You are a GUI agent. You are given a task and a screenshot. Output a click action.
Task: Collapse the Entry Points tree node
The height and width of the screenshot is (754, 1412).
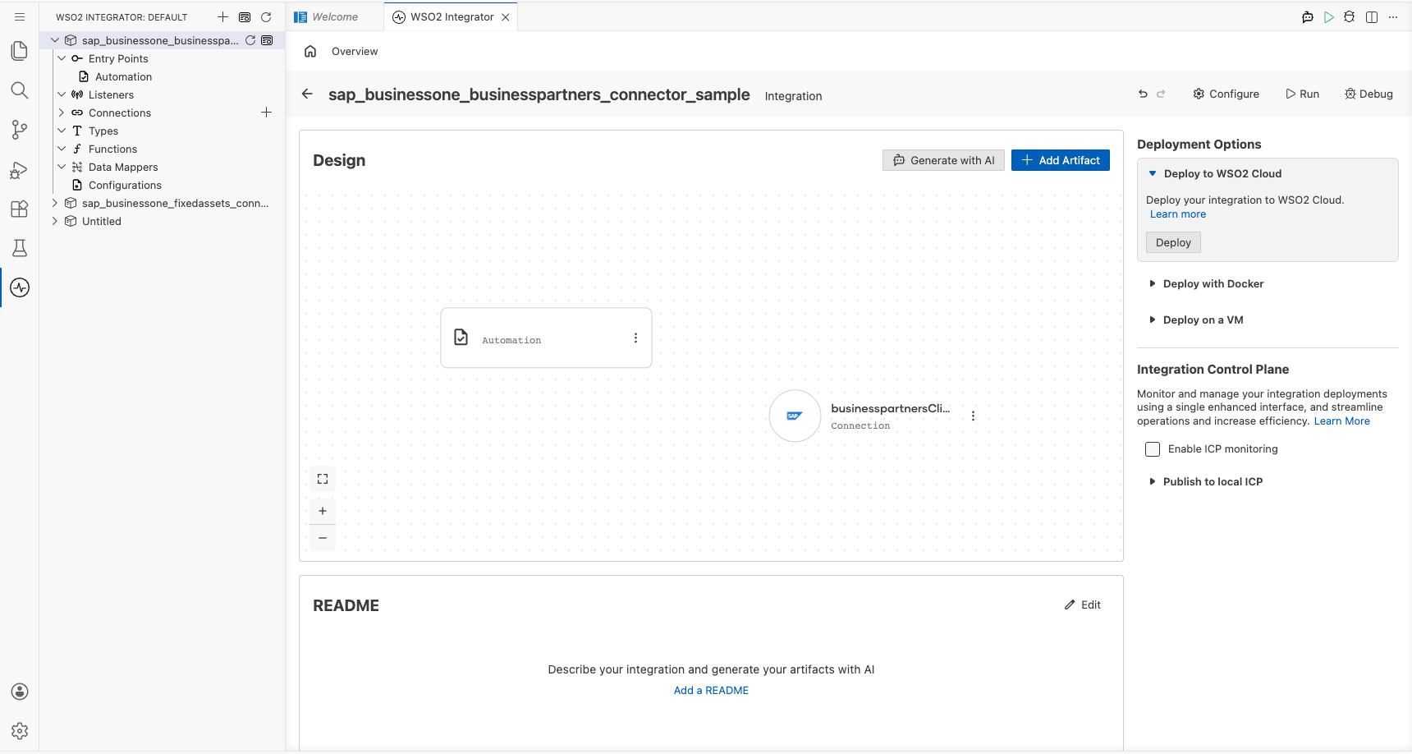[62, 58]
